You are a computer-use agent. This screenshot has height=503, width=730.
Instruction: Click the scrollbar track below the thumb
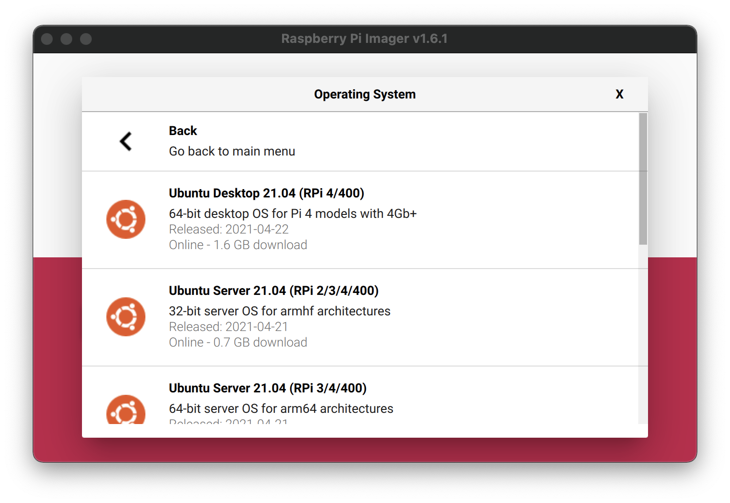point(643,334)
